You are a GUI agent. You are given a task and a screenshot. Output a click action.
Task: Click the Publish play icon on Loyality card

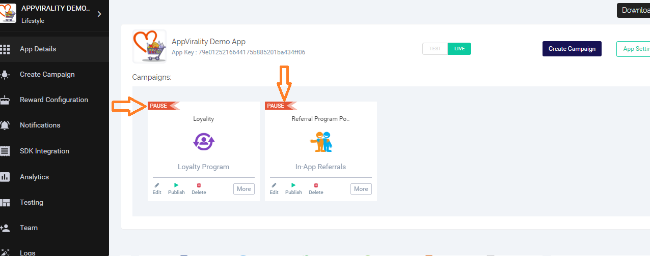176,185
